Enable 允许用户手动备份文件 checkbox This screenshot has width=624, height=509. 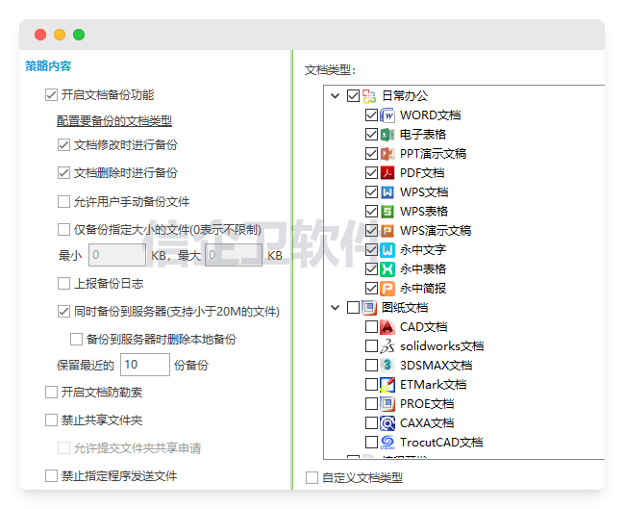point(64,202)
